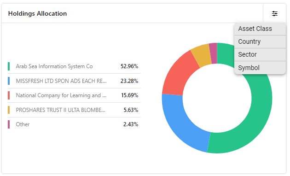Click the blue legend swatch for MISSFRESH
Viewport: 290px width, 176px height.
[9, 81]
